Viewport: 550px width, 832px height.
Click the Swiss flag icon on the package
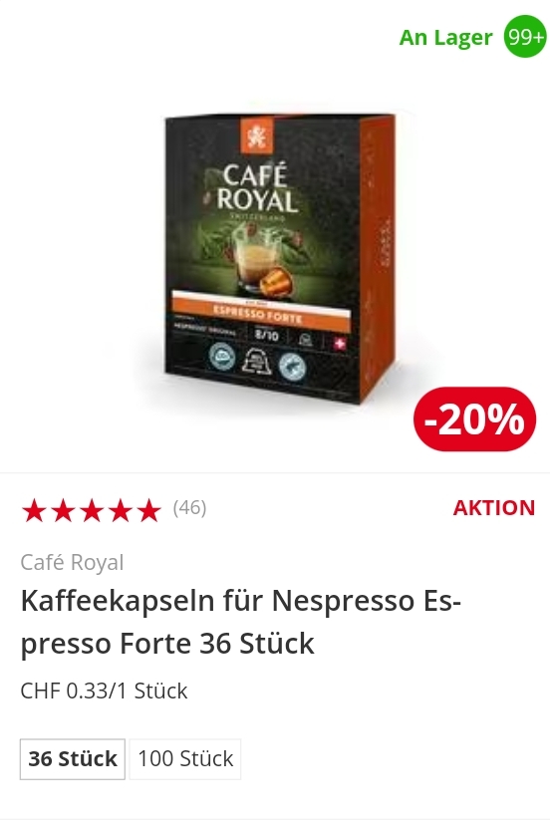(x=340, y=343)
